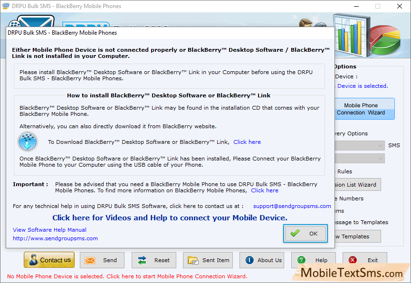Click the 'message to Templates' text

pyautogui.click(x=361, y=222)
